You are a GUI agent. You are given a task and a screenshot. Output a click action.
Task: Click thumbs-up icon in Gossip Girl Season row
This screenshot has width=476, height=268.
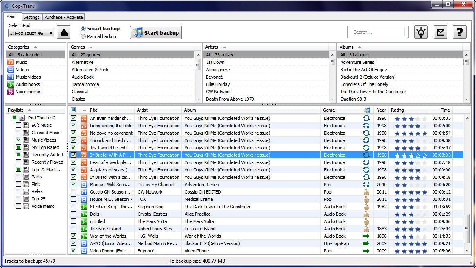click(x=366, y=192)
